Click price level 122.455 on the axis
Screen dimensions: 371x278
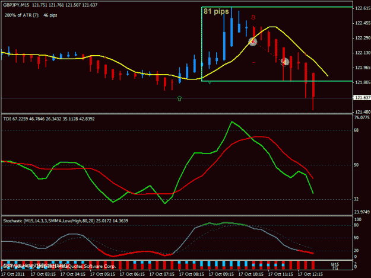(x=363, y=23)
